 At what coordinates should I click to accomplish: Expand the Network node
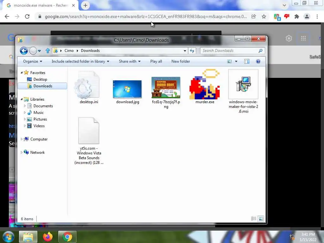pyautogui.click(x=22, y=152)
